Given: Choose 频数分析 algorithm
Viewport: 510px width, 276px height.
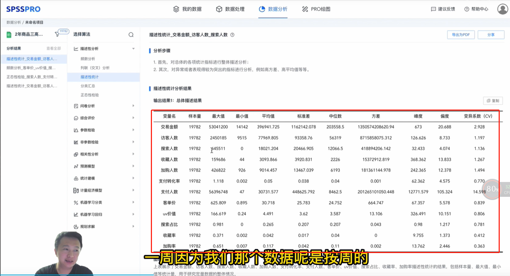Looking at the screenshot, I should (88, 59).
